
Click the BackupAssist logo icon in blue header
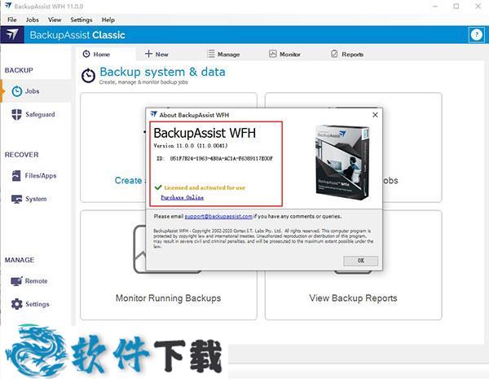coord(12,34)
